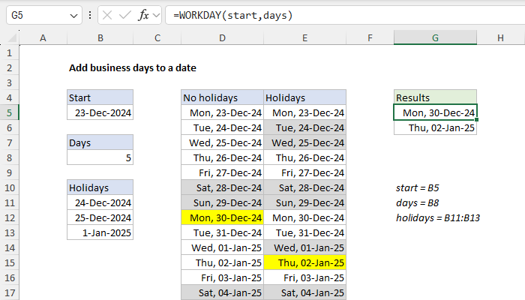Screen dimensions: 525x300
Task: Click cell E16 Fri, 03-Jan-25
Action: [x=304, y=278]
